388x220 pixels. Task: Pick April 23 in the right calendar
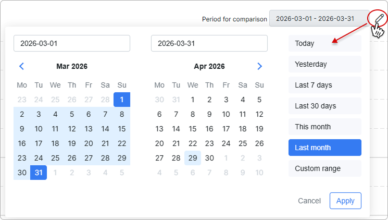(x=209, y=143)
